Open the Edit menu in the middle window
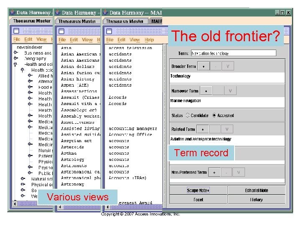301x225 pixels. click(74, 40)
